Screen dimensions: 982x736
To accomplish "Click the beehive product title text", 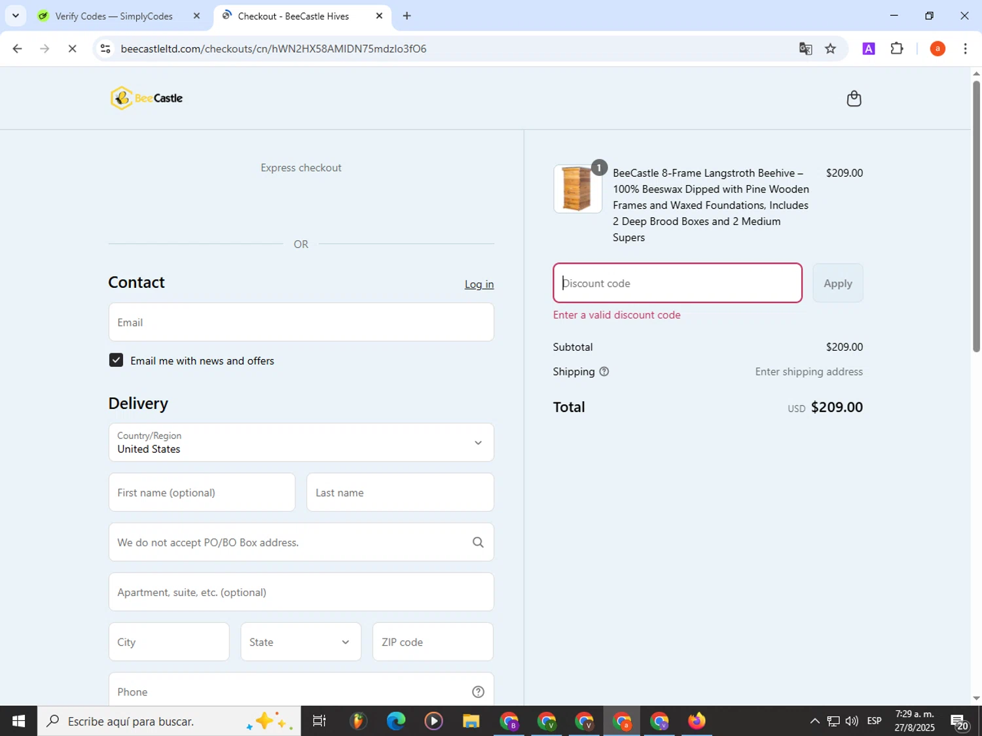I will (711, 205).
